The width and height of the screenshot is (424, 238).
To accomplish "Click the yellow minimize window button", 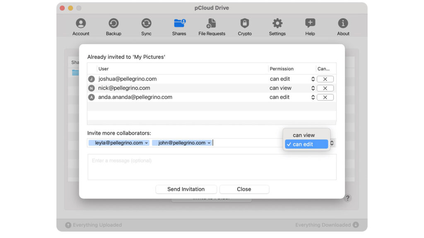I will coord(70,8).
